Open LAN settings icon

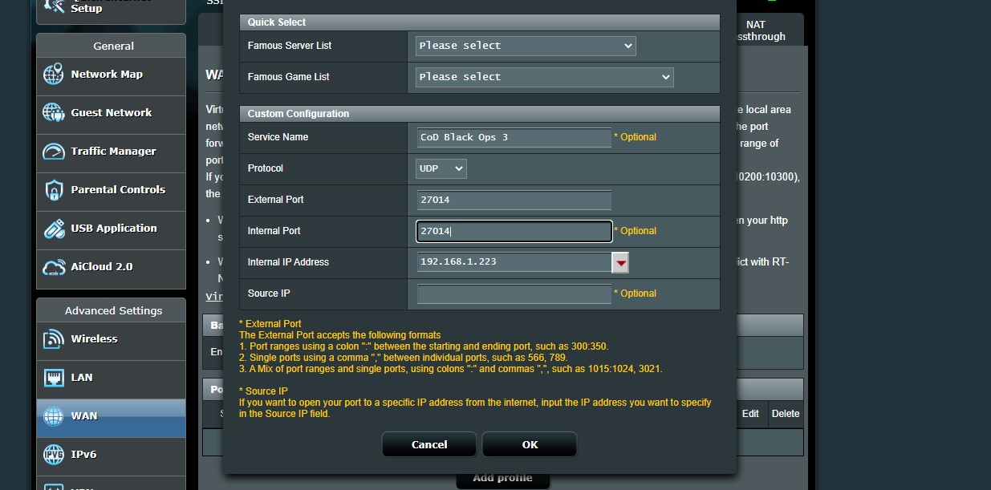(54, 378)
